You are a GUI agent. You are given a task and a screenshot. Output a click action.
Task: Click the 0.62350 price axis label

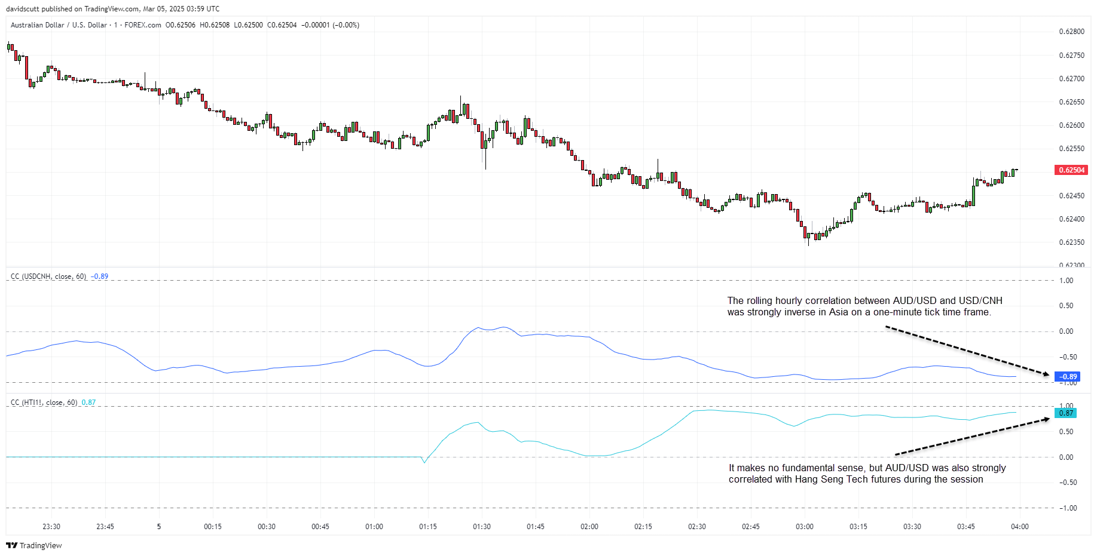point(1071,242)
